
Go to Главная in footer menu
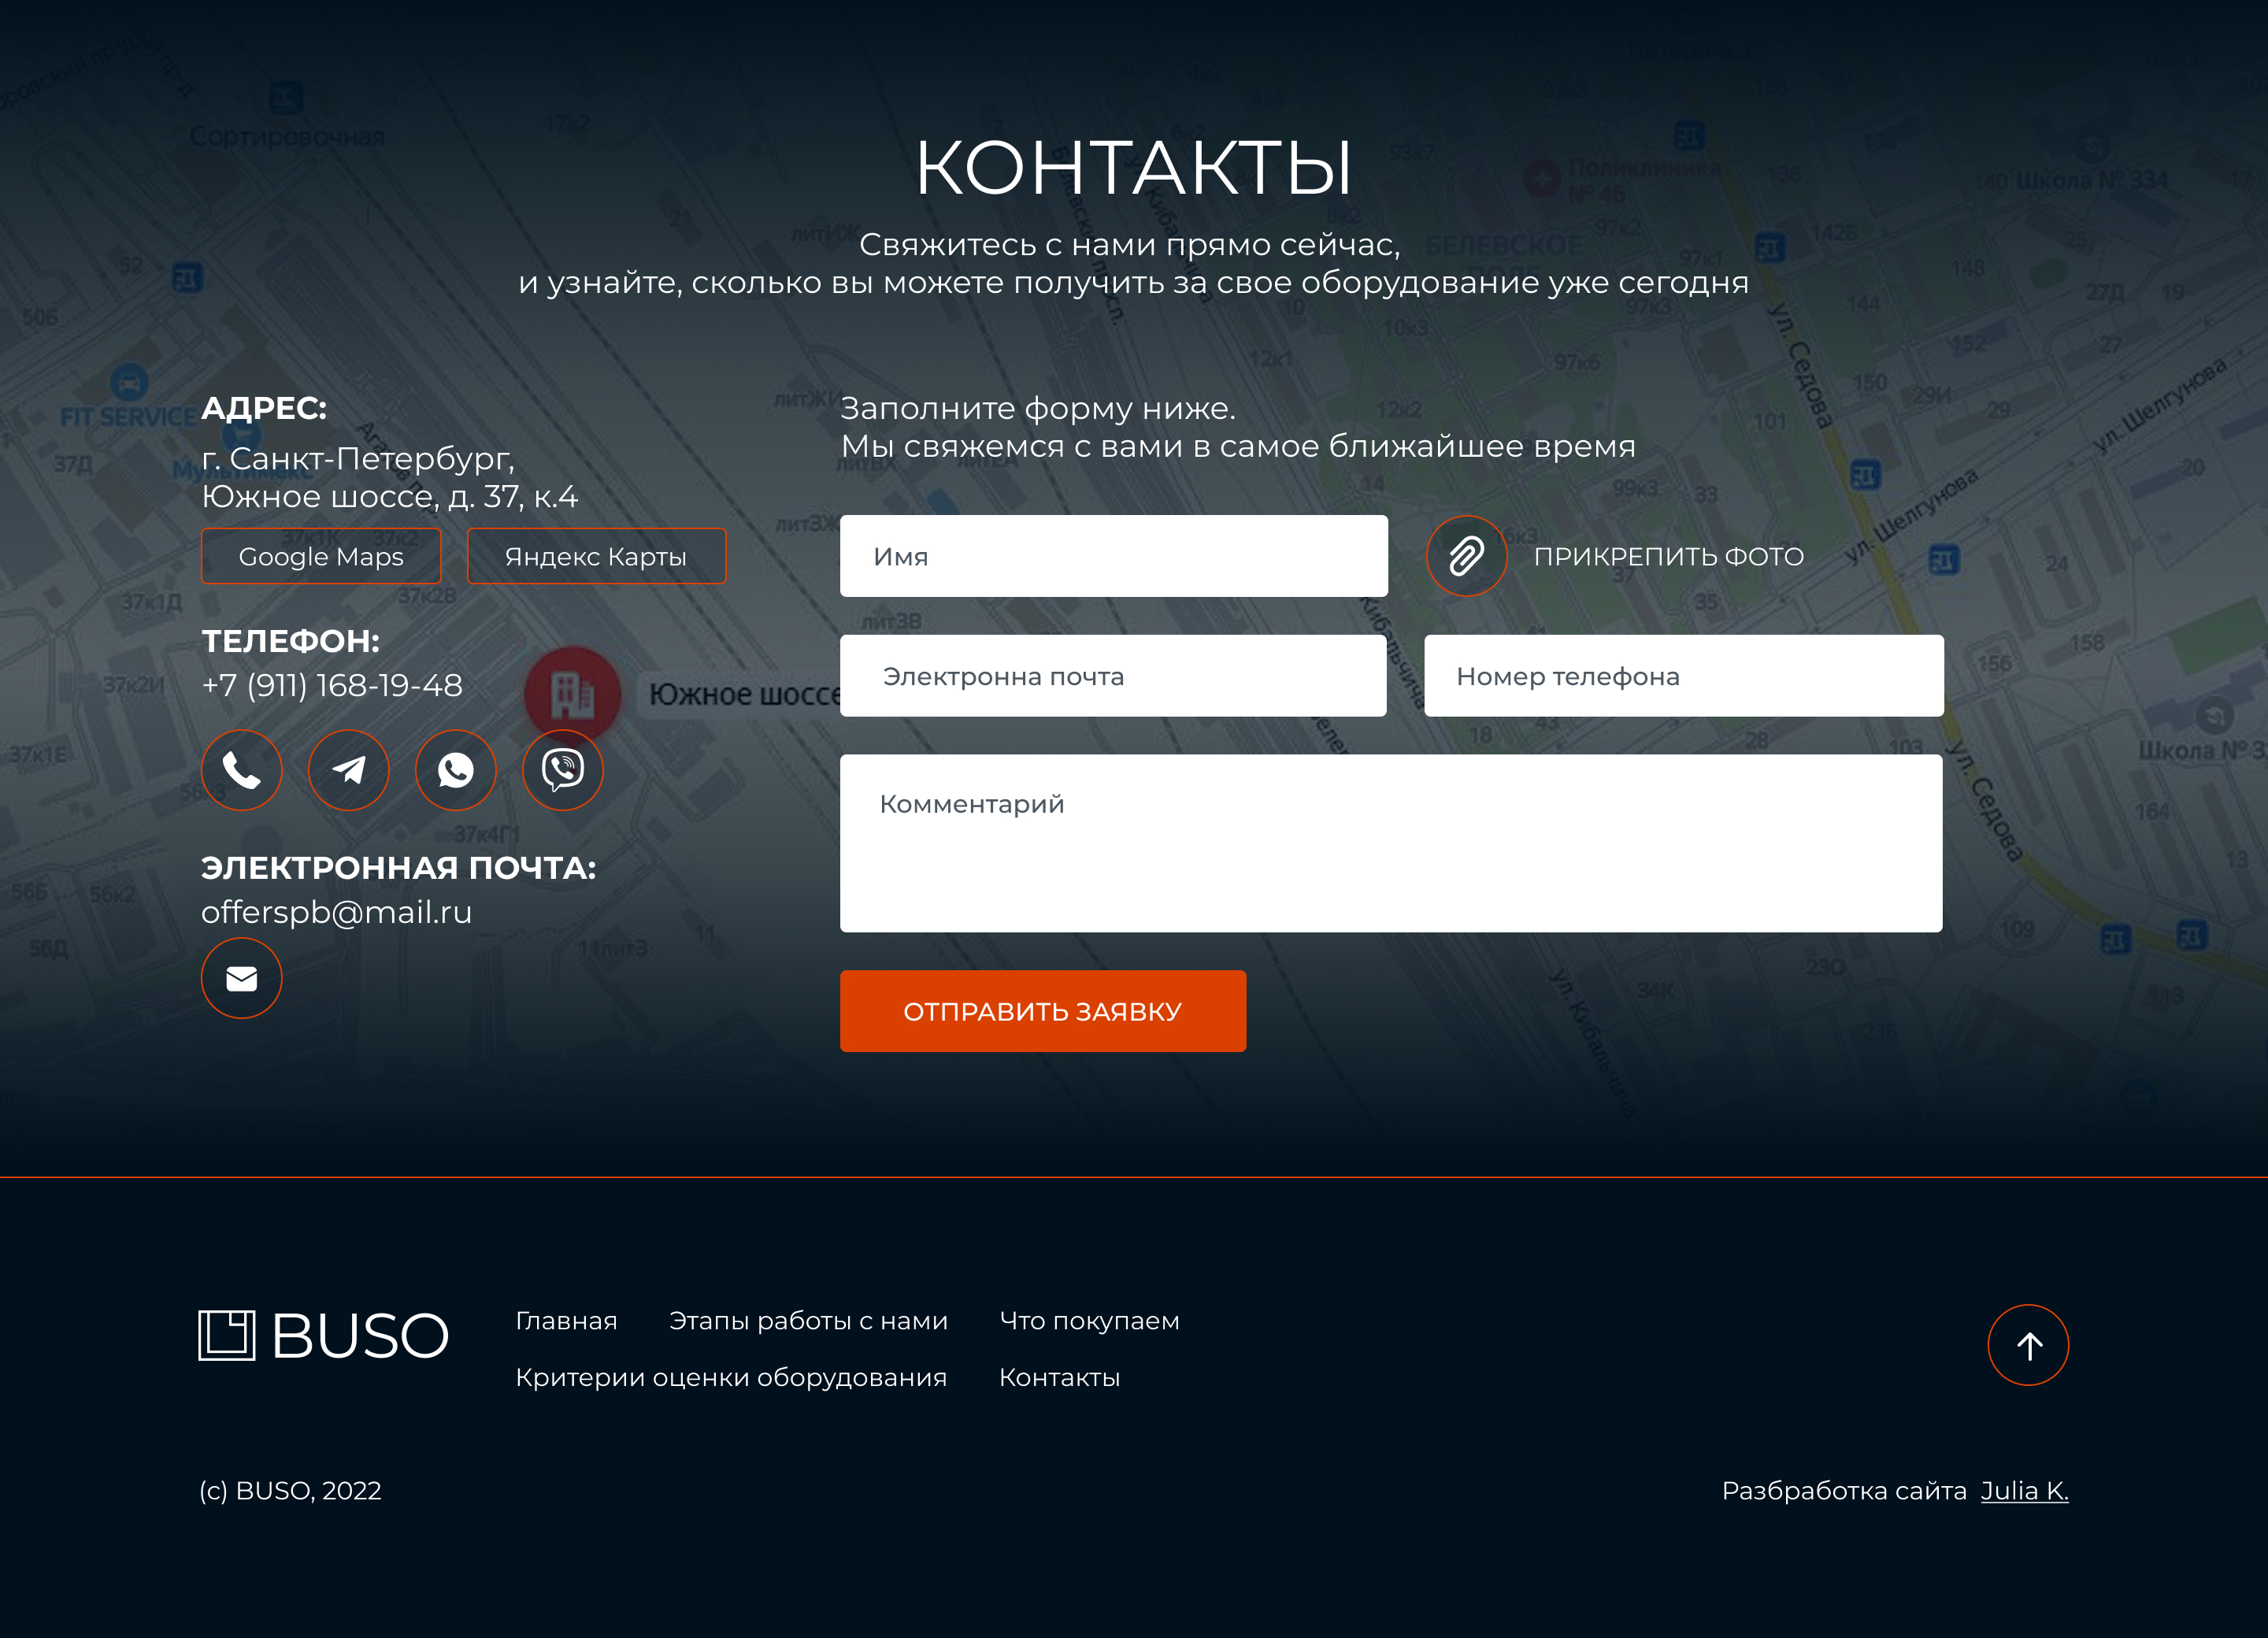pos(566,1321)
